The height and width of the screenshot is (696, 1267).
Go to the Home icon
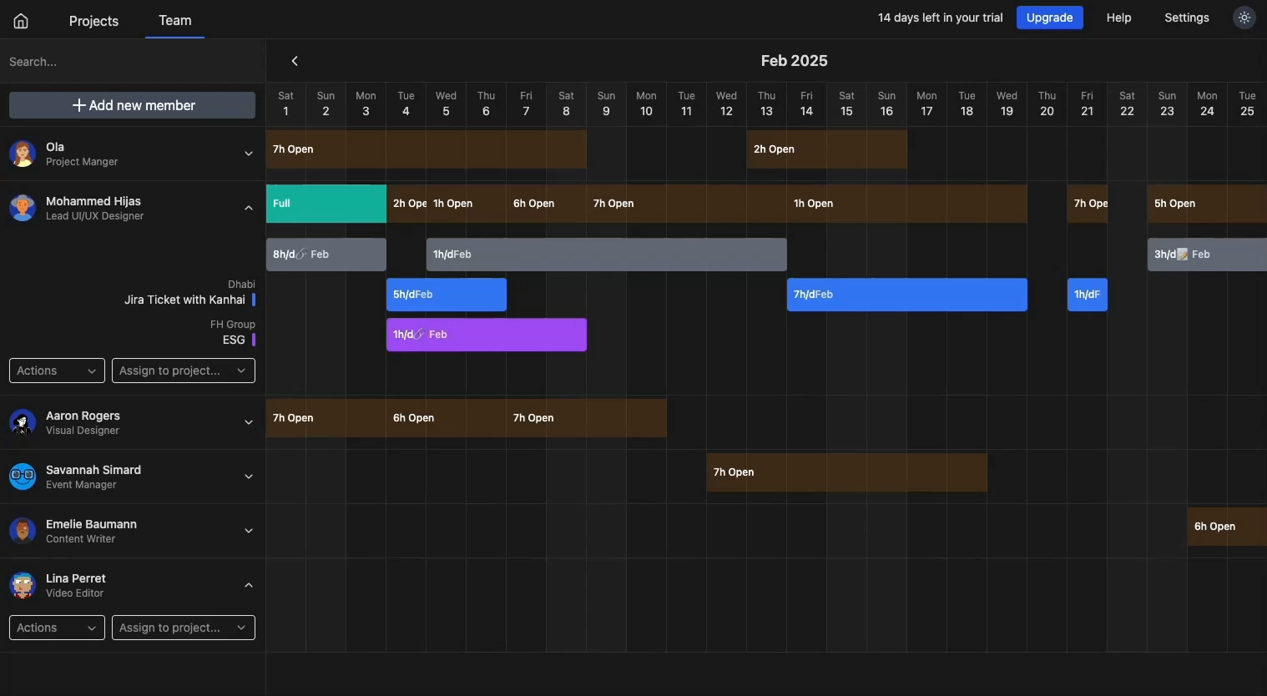pyautogui.click(x=21, y=21)
